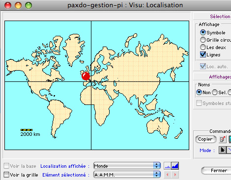231x180 pixels.
Task: Select the Symbole display radio button
Action: 203,32
